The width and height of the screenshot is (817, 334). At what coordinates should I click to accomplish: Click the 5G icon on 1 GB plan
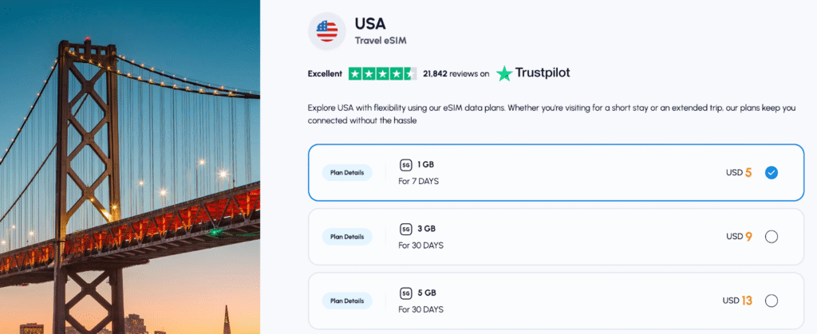[x=405, y=165]
